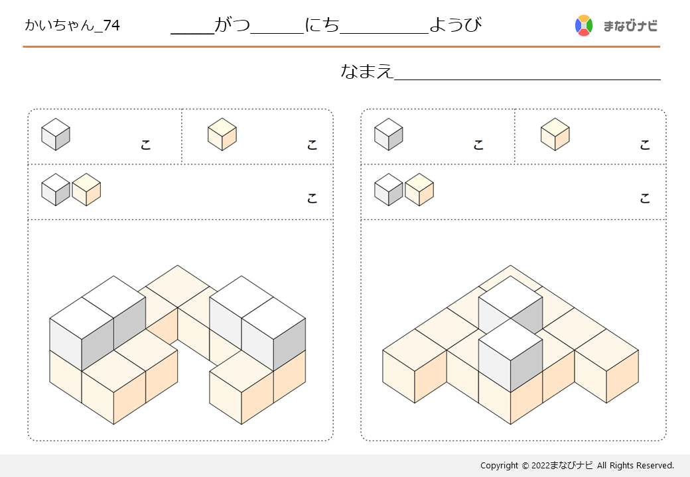
Task: Click the gray-beige cube pair in right panel
Action: tap(404, 189)
